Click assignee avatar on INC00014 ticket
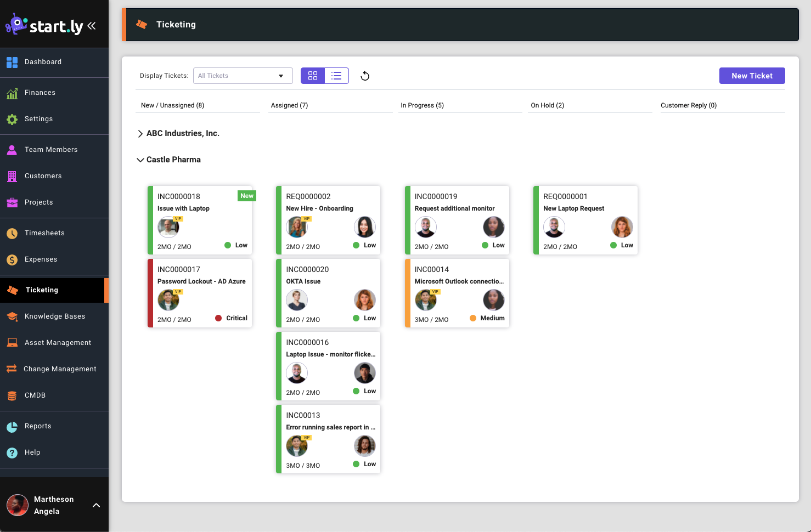Screen dimensions: 811x532 click(x=493, y=300)
